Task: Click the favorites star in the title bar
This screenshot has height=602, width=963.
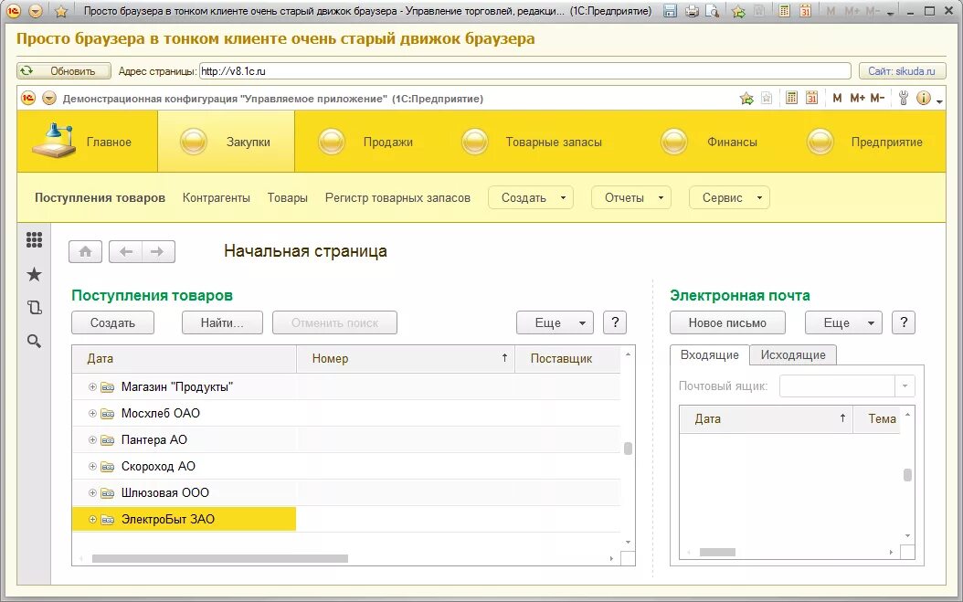Action: click(x=61, y=11)
